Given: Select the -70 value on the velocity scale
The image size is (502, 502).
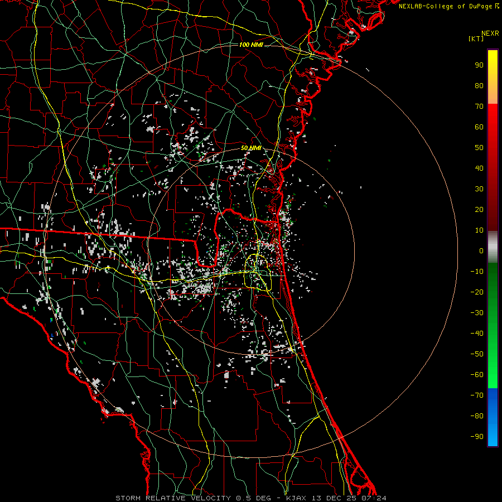Looking at the screenshot, I should (x=477, y=395).
